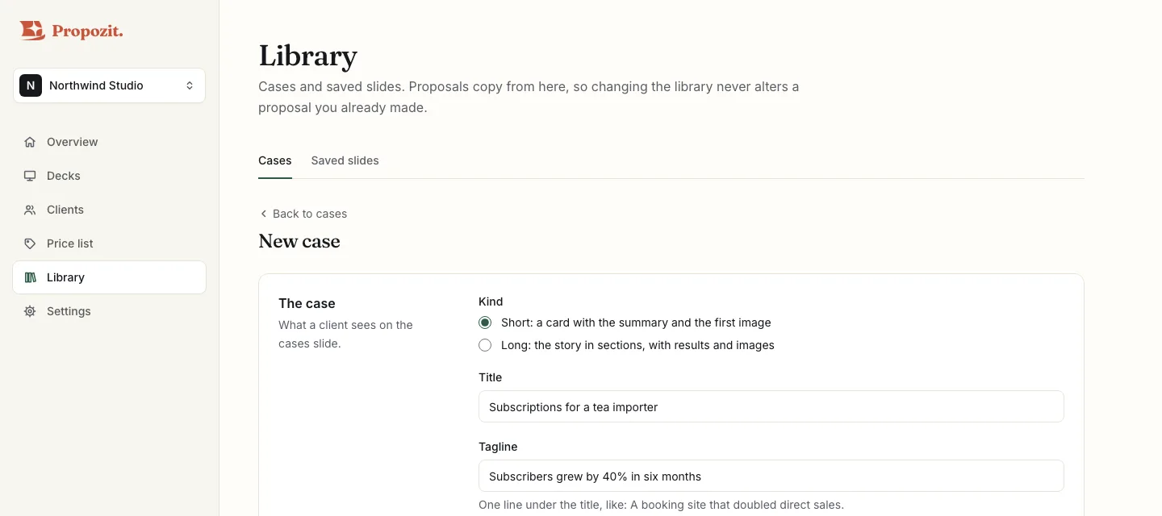Open Clients from the sidebar
The width and height of the screenshot is (1162, 516).
click(x=109, y=210)
